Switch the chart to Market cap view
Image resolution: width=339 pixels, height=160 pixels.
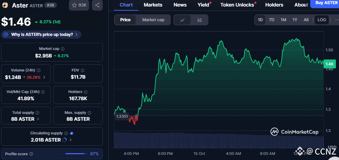[153, 20]
